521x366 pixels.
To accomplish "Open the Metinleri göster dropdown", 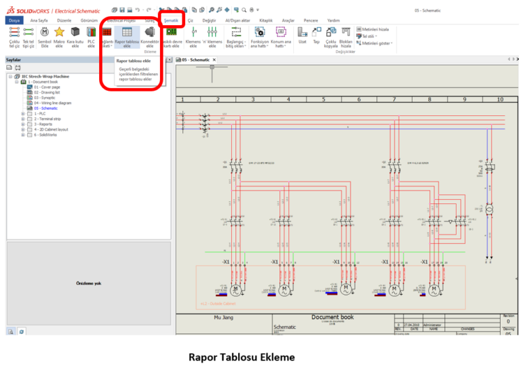I will 377,43.
